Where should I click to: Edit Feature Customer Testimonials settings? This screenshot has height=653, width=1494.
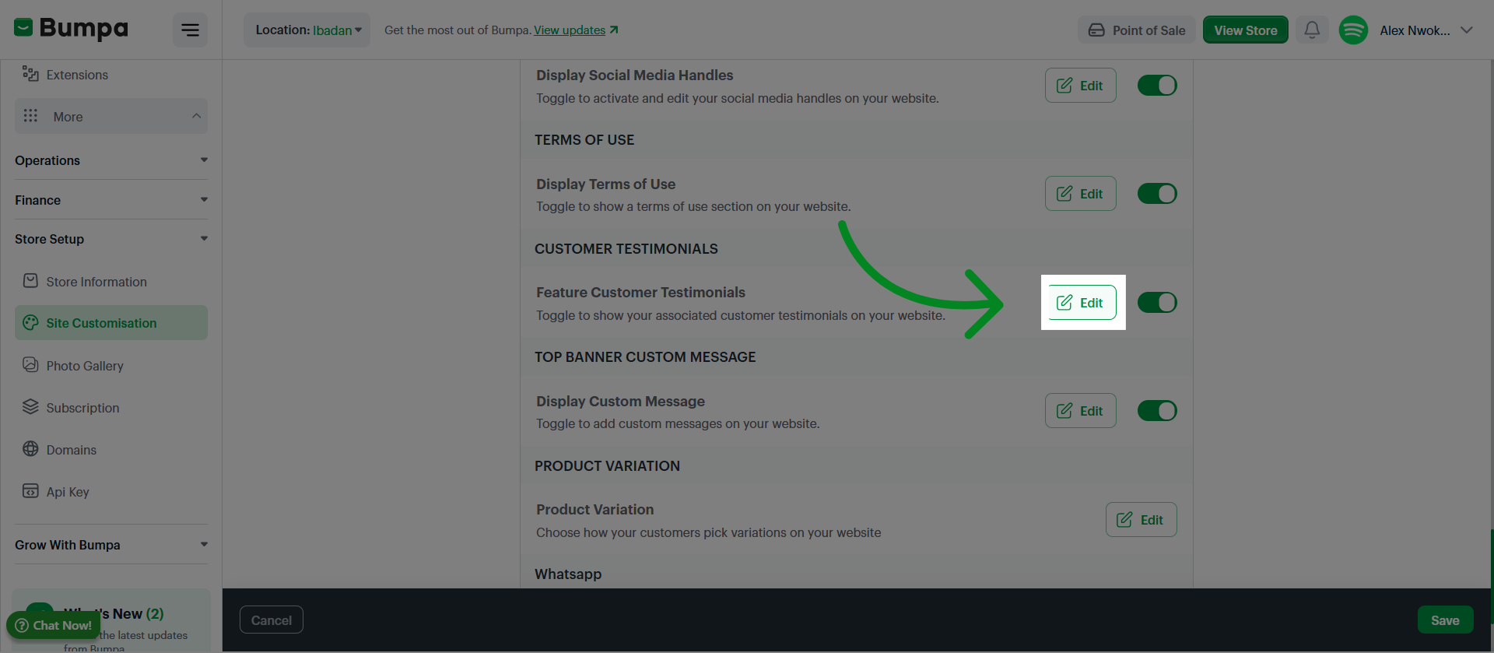1081,303
